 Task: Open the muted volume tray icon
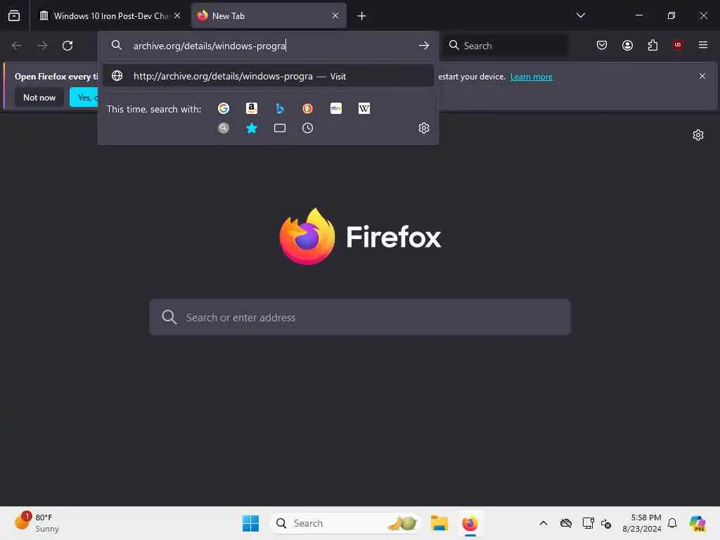(x=605, y=523)
